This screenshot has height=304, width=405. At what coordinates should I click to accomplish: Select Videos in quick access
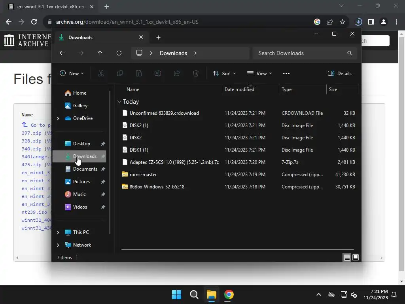click(79, 207)
